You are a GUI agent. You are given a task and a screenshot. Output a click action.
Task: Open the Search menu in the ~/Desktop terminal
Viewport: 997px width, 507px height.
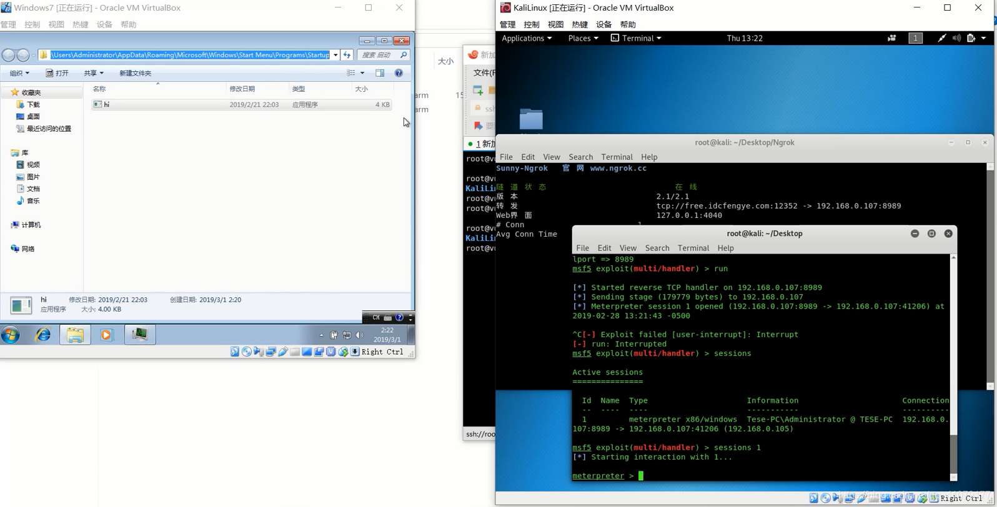click(x=657, y=248)
